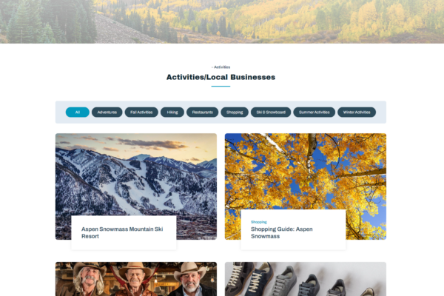
Task: Open the Aspen Snowmass Mountain Ski Resort title
Action: coord(122,232)
